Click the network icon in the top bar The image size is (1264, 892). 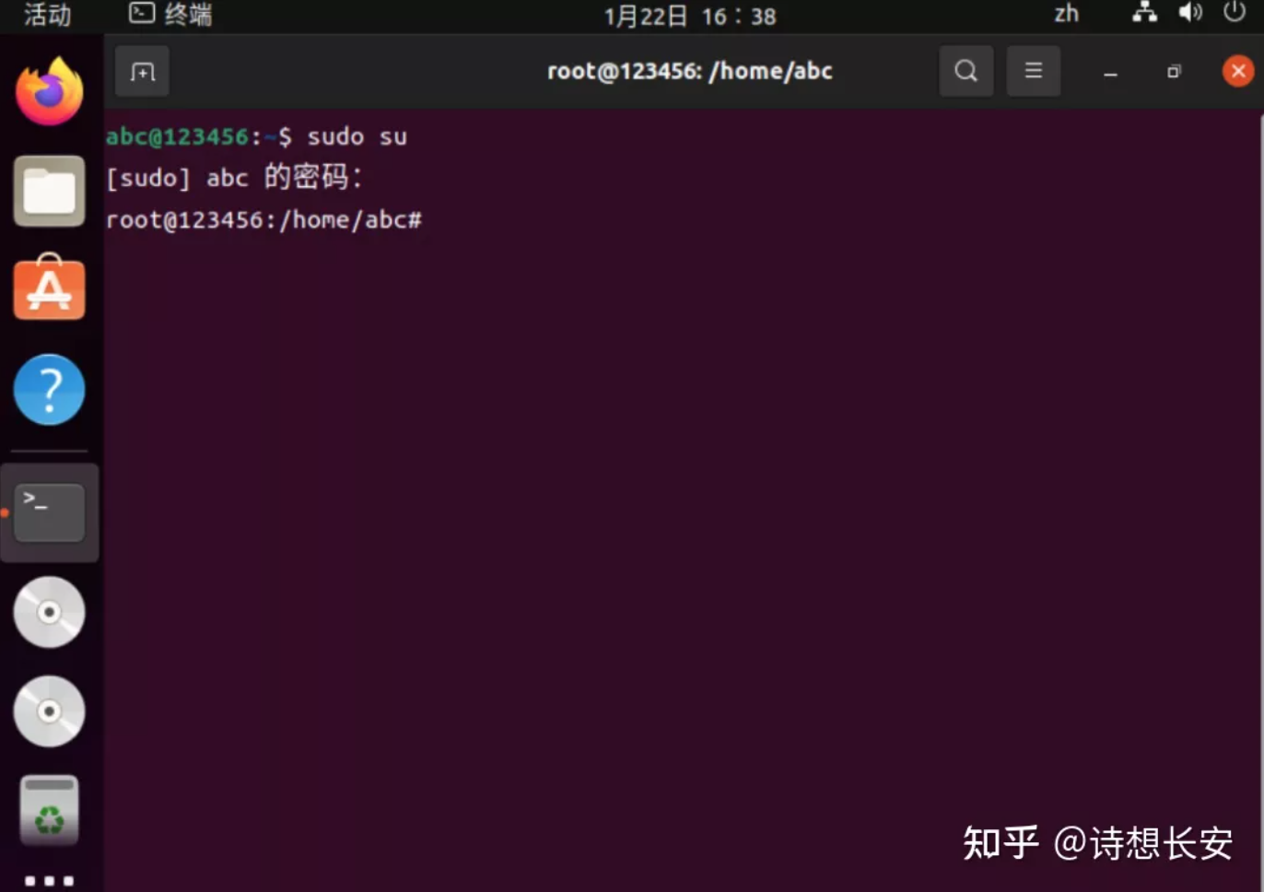(x=1144, y=14)
